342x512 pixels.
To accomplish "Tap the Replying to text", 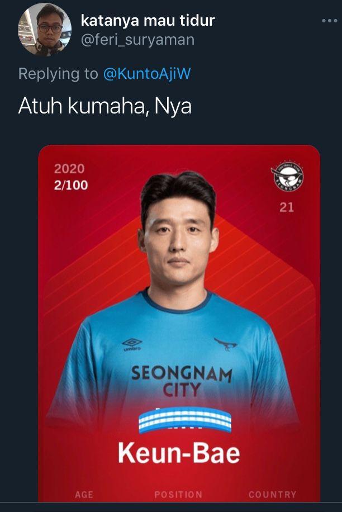I will pos(58,73).
